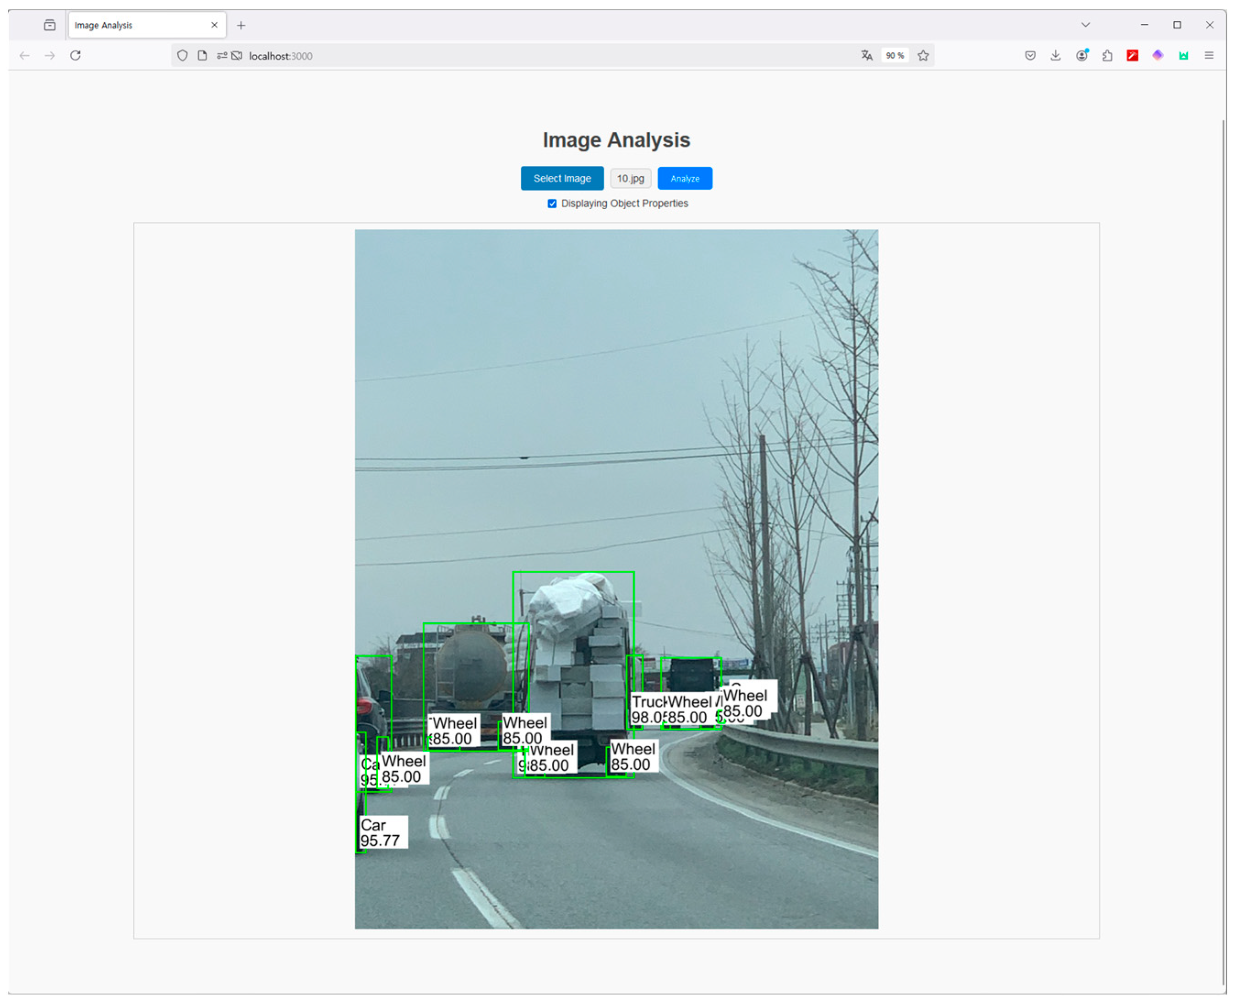The height and width of the screenshot is (1004, 1236).
Task: Click the browser reload icon
Action: coord(75,55)
